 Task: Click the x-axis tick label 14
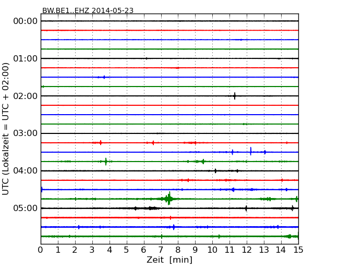pos(281,250)
